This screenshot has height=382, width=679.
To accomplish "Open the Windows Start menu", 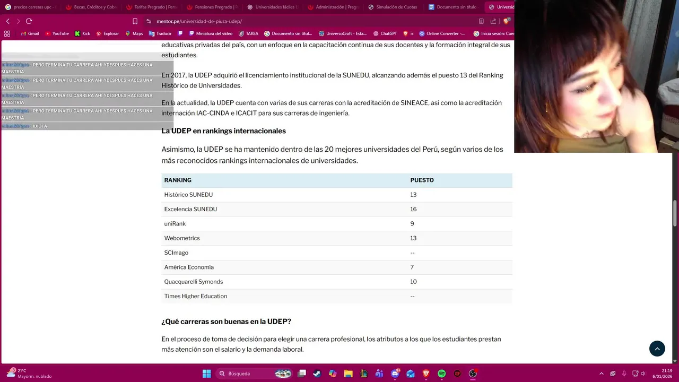I will click(x=207, y=374).
